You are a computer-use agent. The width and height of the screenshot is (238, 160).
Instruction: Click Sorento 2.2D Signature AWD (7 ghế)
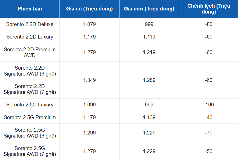pos(30,89)
